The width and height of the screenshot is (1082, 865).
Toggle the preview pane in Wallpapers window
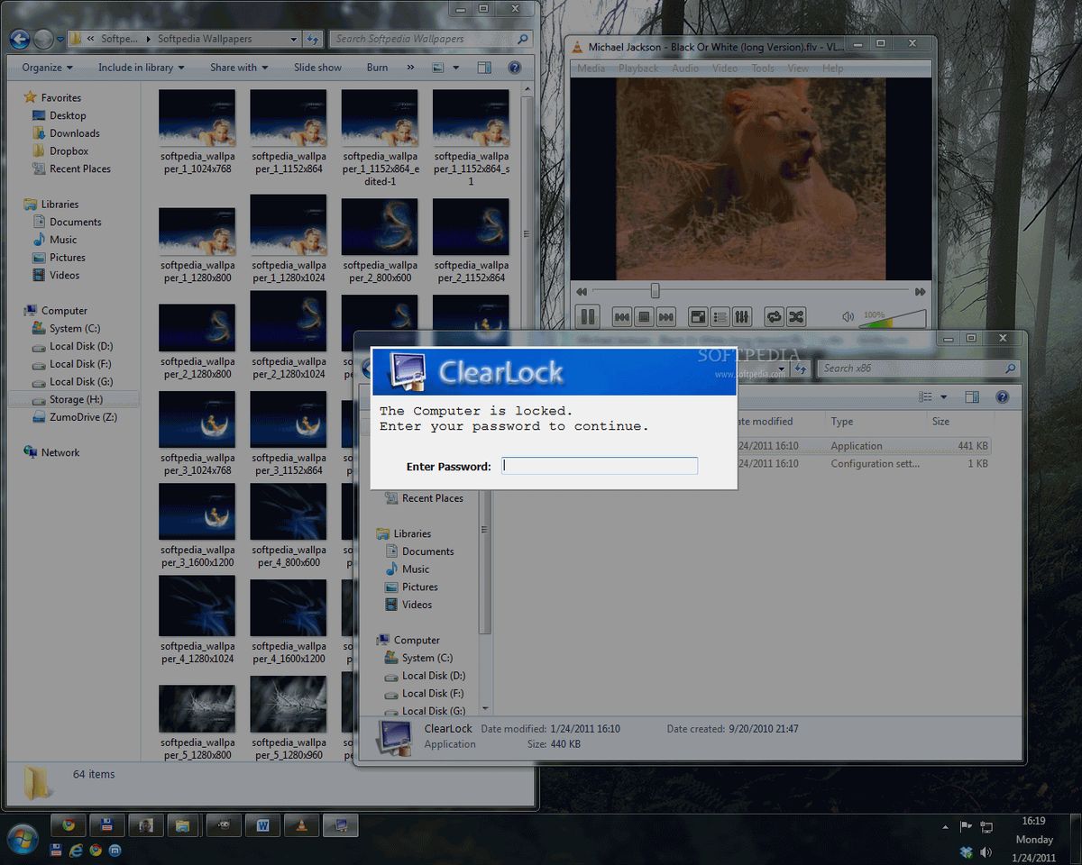pos(484,68)
